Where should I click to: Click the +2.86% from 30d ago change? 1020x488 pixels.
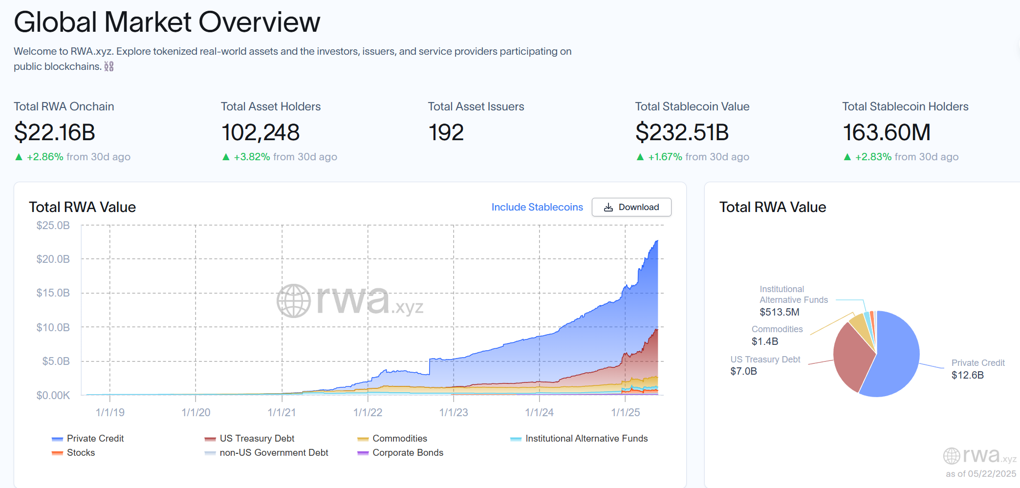[72, 157]
